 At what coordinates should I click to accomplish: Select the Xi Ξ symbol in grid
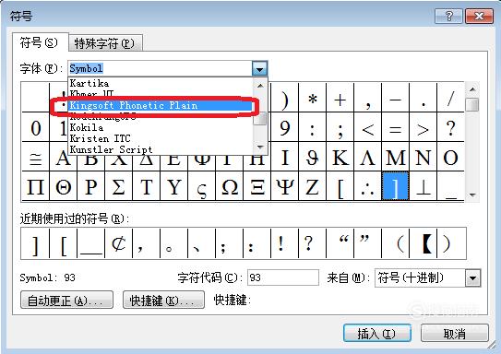pos(256,186)
